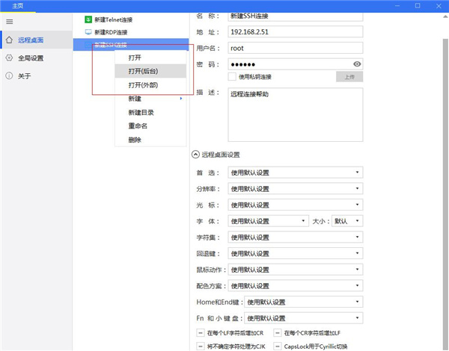This screenshot has height=351, width=449.
Task: Enable the 使用私钥连接 checkbox
Action: (x=232, y=76)
